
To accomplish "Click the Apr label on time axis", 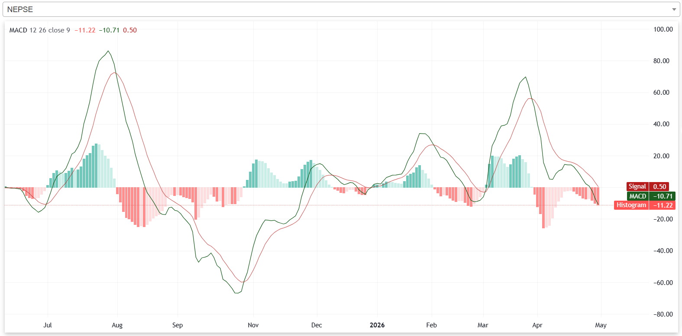I will tap(537, 325).
